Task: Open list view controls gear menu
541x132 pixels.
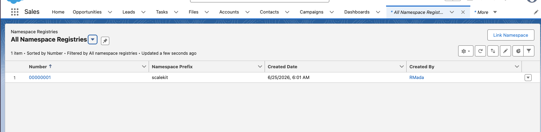Action: pyautogui.click(x=465, y=51)
